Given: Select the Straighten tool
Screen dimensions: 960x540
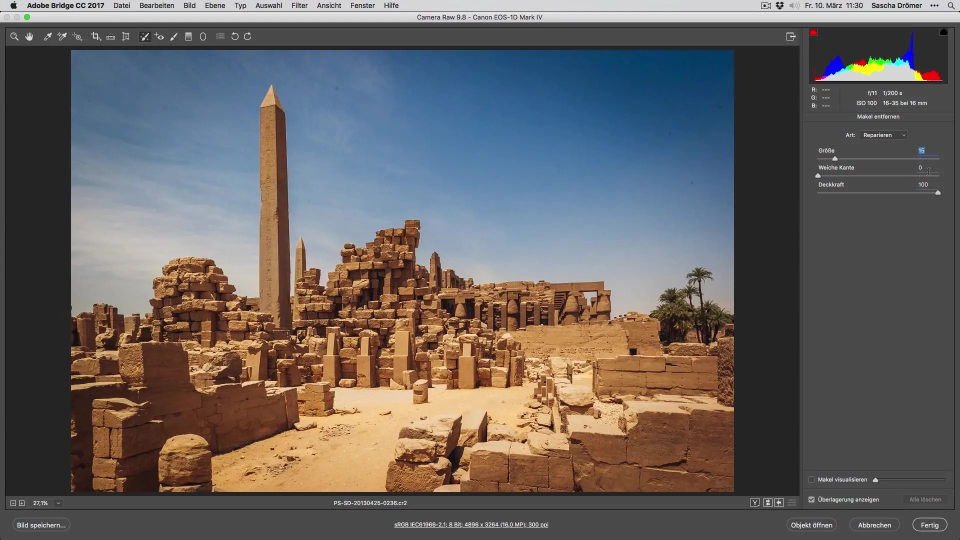Looking at the screenshot, I should coord(111,36).
